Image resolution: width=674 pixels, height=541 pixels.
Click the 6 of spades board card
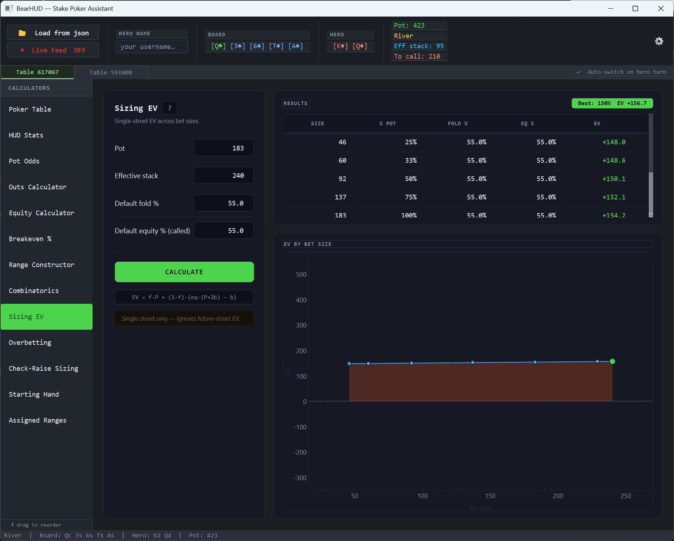257,46
